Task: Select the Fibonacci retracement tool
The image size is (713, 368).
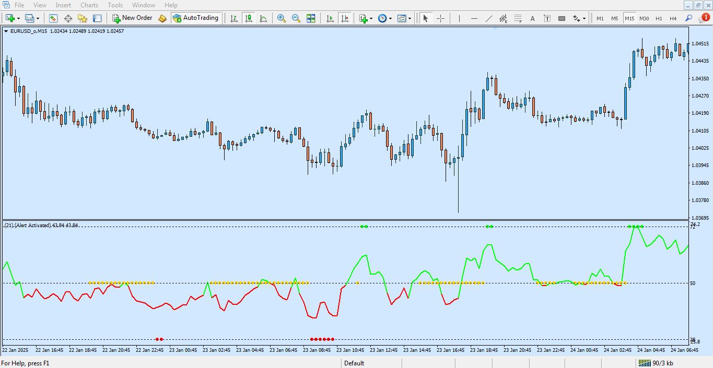Action: [x=518, y=18]
